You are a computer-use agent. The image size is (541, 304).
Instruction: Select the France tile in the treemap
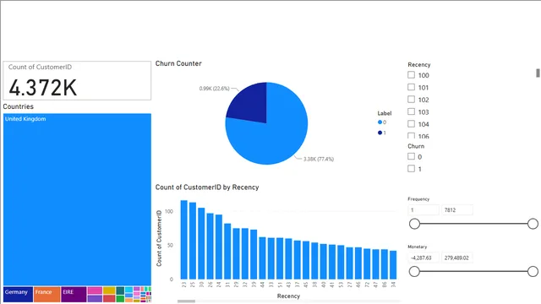point(47,295)
